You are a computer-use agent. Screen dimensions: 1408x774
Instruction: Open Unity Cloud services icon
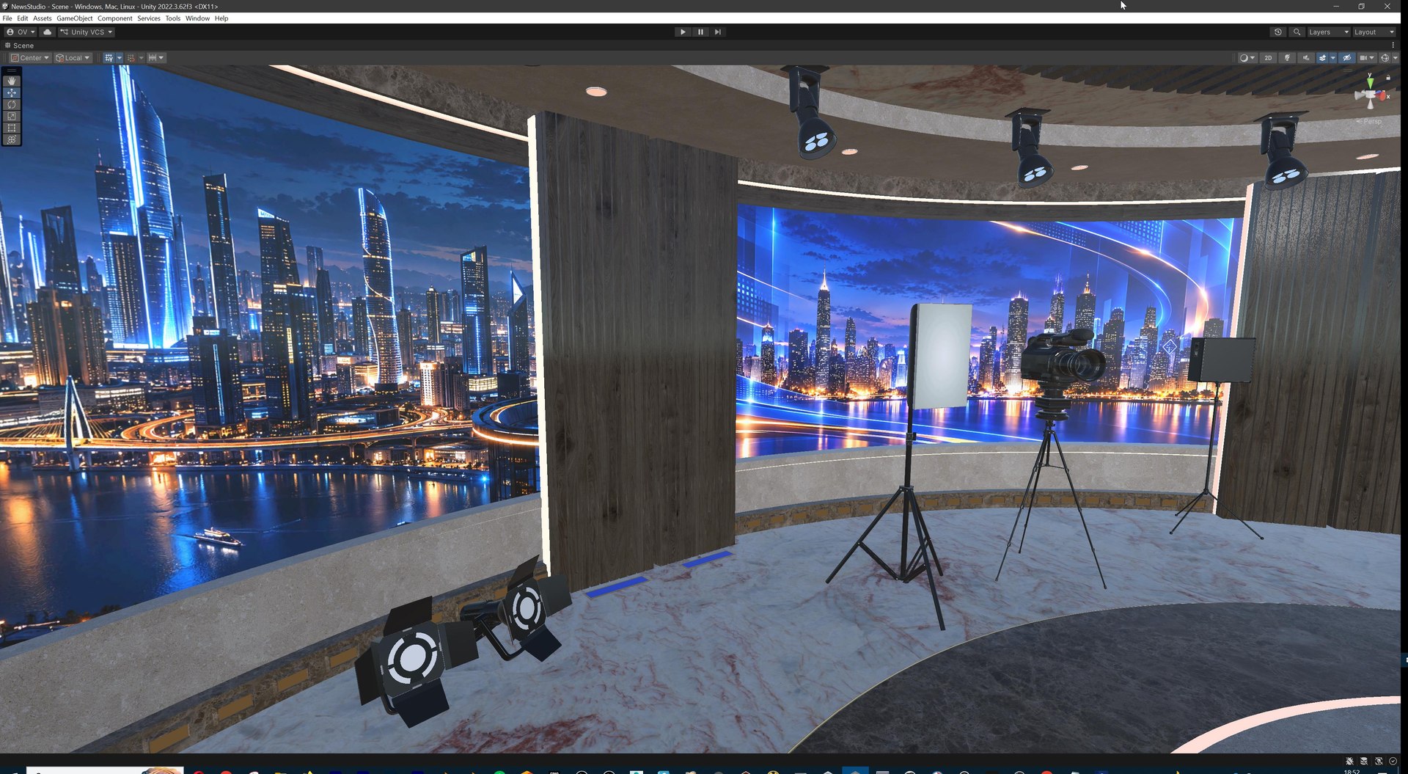pos(48,32)
